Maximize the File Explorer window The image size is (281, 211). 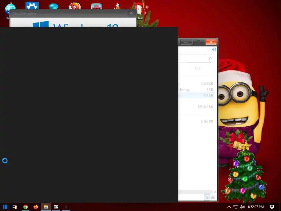(199, 42)
